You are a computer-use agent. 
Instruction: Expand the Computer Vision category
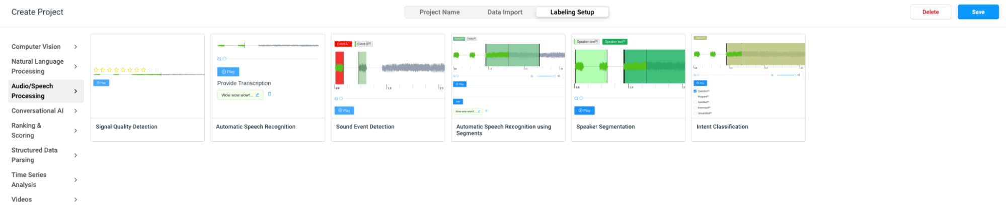click(x=43, y=47)
